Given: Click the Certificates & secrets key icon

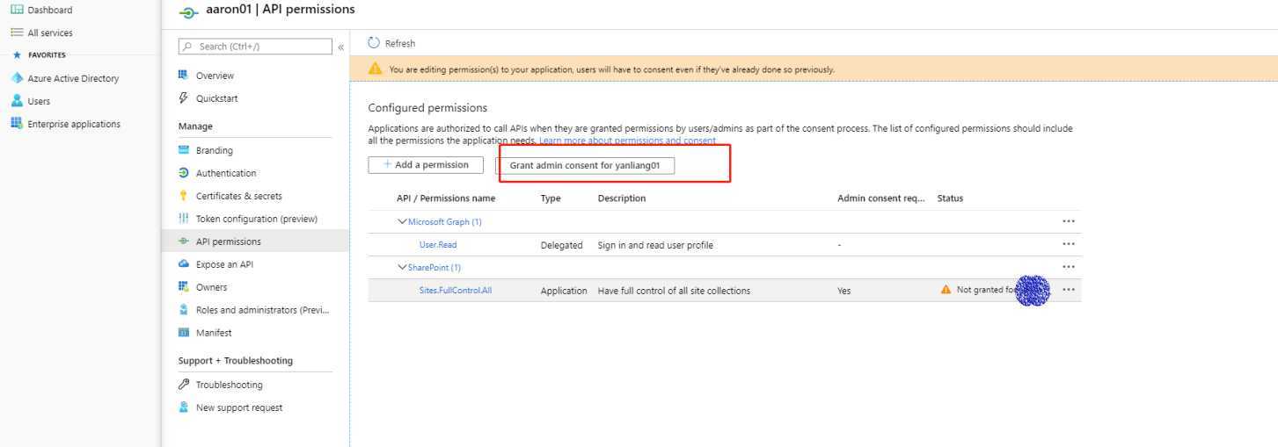Looking at the screenshot, I should click(x=184, y=196).
